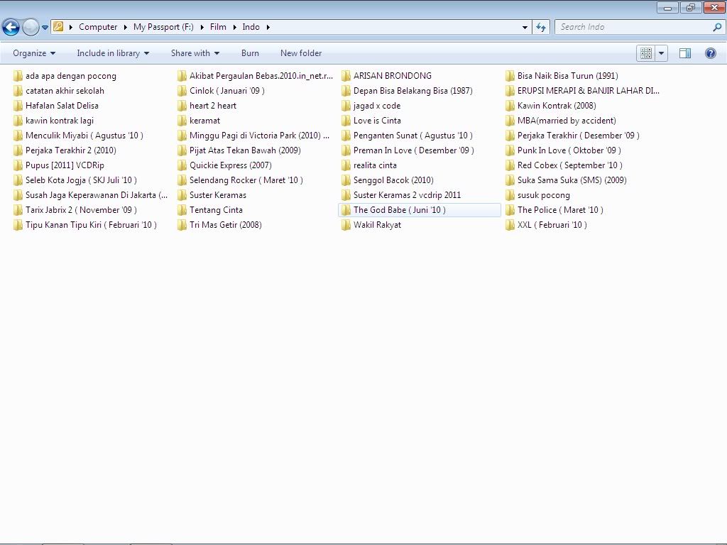Open the Share with dropdown

(195, 53)
